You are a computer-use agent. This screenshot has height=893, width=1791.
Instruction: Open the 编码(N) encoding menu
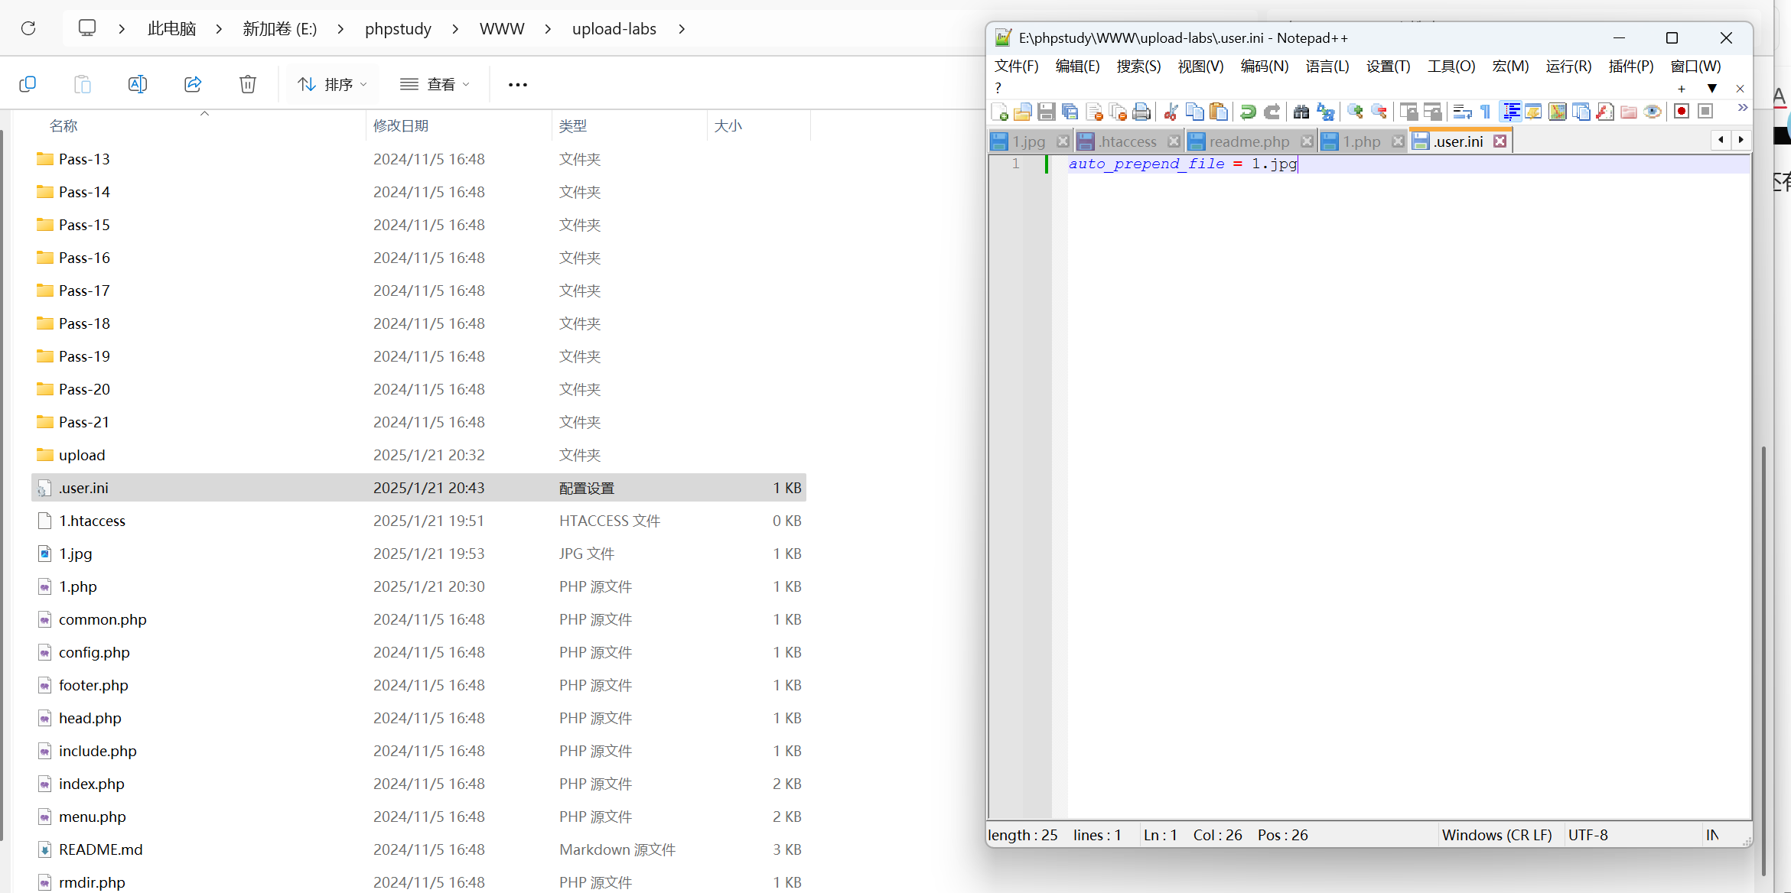click(1264, 67)
